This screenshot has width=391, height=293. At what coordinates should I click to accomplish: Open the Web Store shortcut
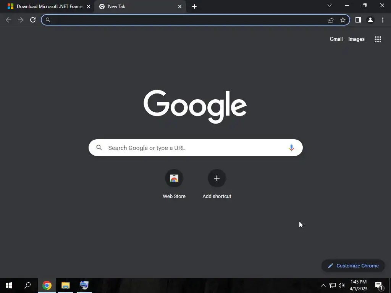coord(174,184)
